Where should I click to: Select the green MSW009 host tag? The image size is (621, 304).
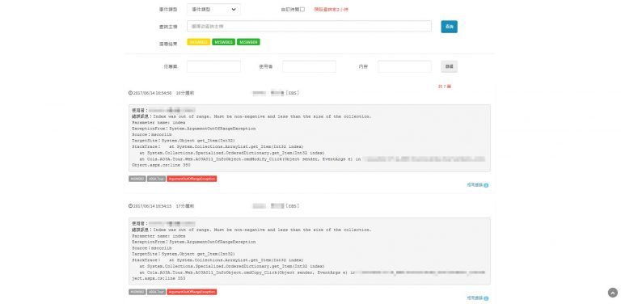click(248, 42)
